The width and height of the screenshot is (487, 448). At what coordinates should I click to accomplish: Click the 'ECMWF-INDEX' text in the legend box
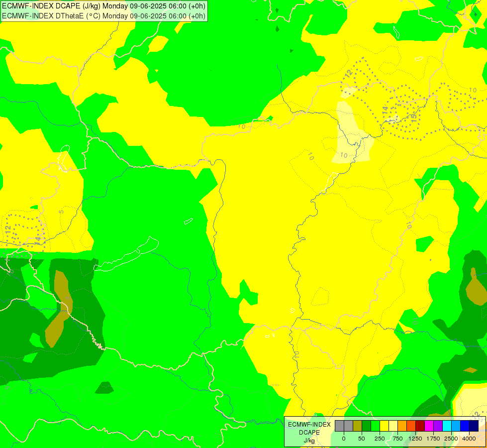click(x=309, y=425)
